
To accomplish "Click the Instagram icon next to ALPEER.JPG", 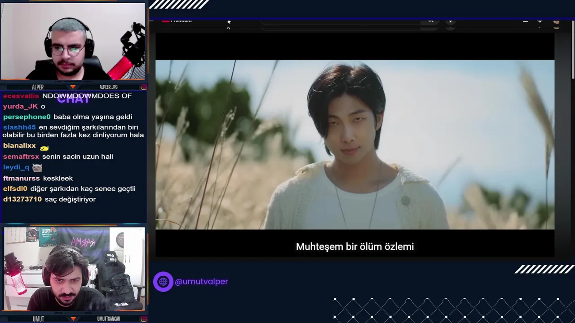I will coord(144,87).
